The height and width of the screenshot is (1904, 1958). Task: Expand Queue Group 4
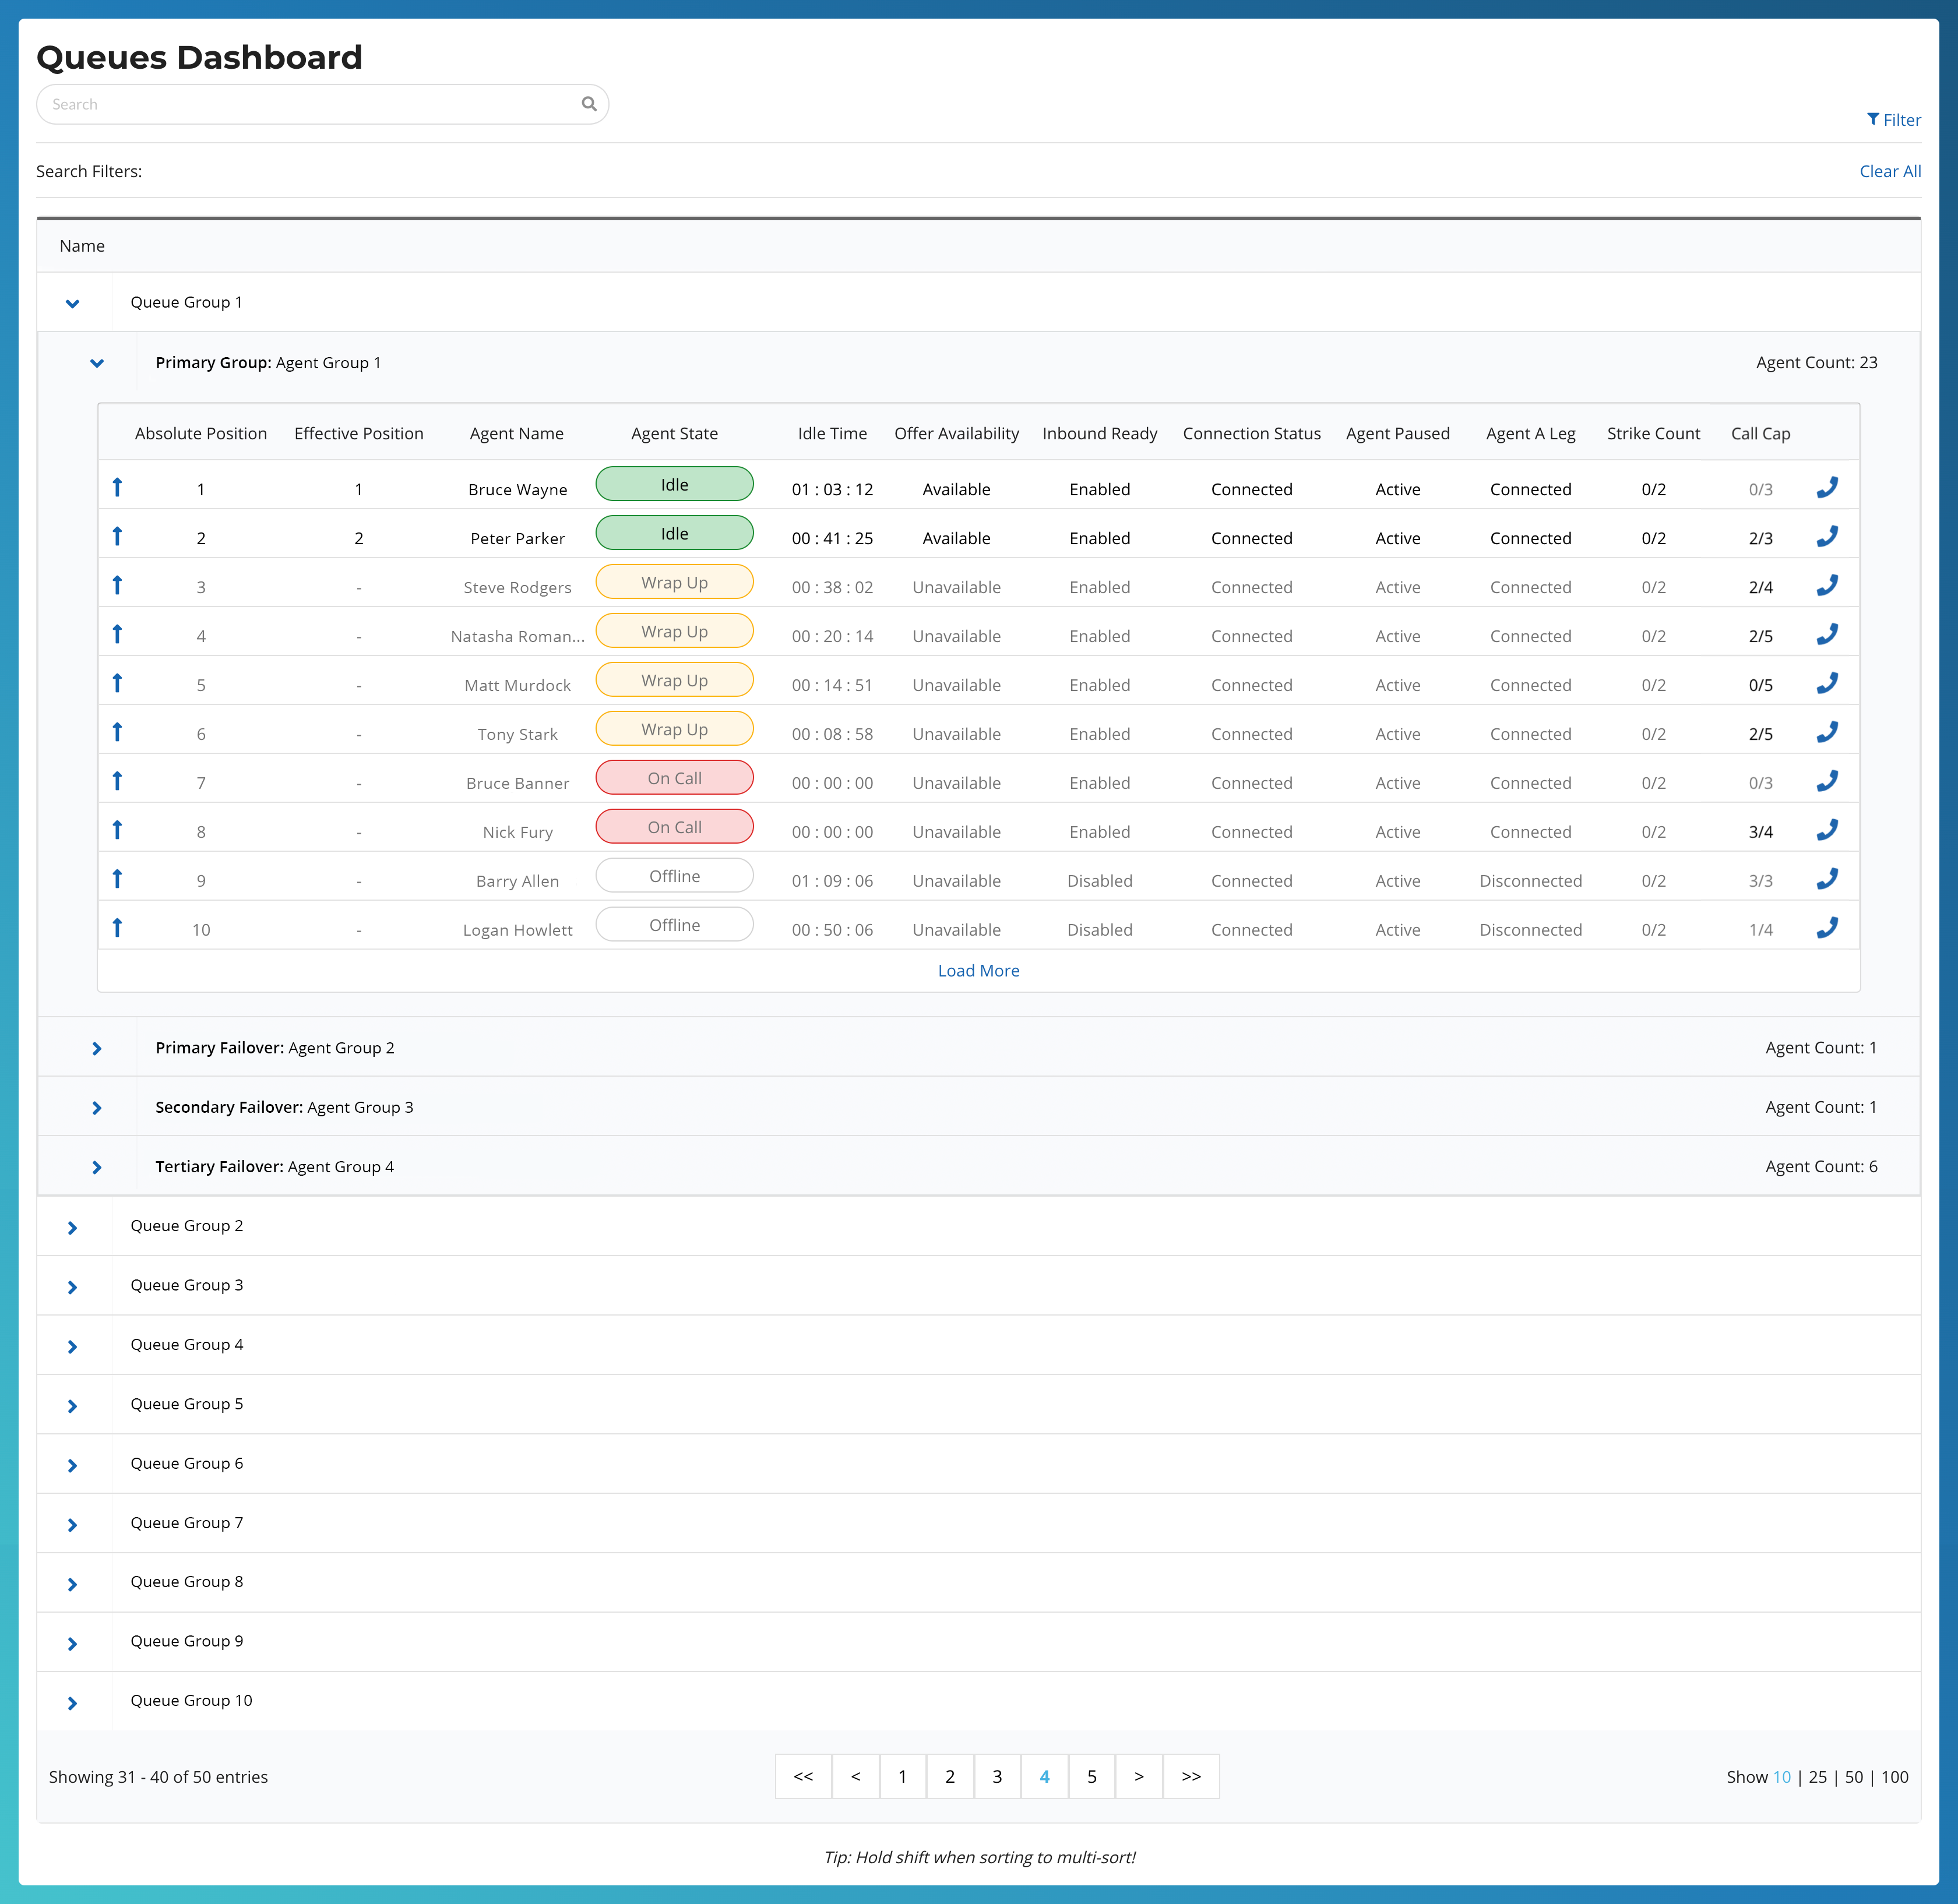(x=72, y=1346)
